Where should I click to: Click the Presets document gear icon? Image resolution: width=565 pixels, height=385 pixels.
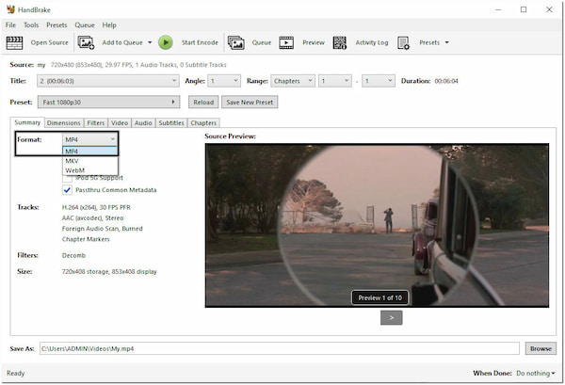[x=403, y=43]
